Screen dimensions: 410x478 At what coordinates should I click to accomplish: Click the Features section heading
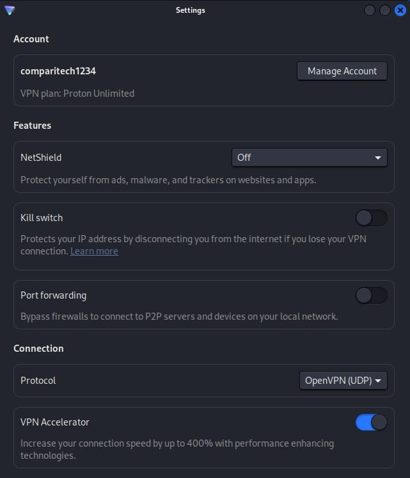32,126
